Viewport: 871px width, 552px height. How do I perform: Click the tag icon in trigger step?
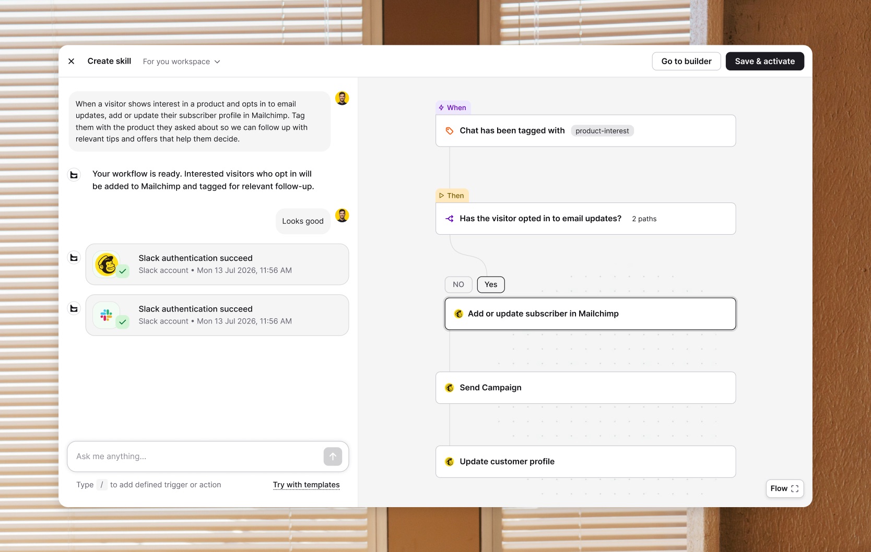pyautogui.click(x=449, y=131)
